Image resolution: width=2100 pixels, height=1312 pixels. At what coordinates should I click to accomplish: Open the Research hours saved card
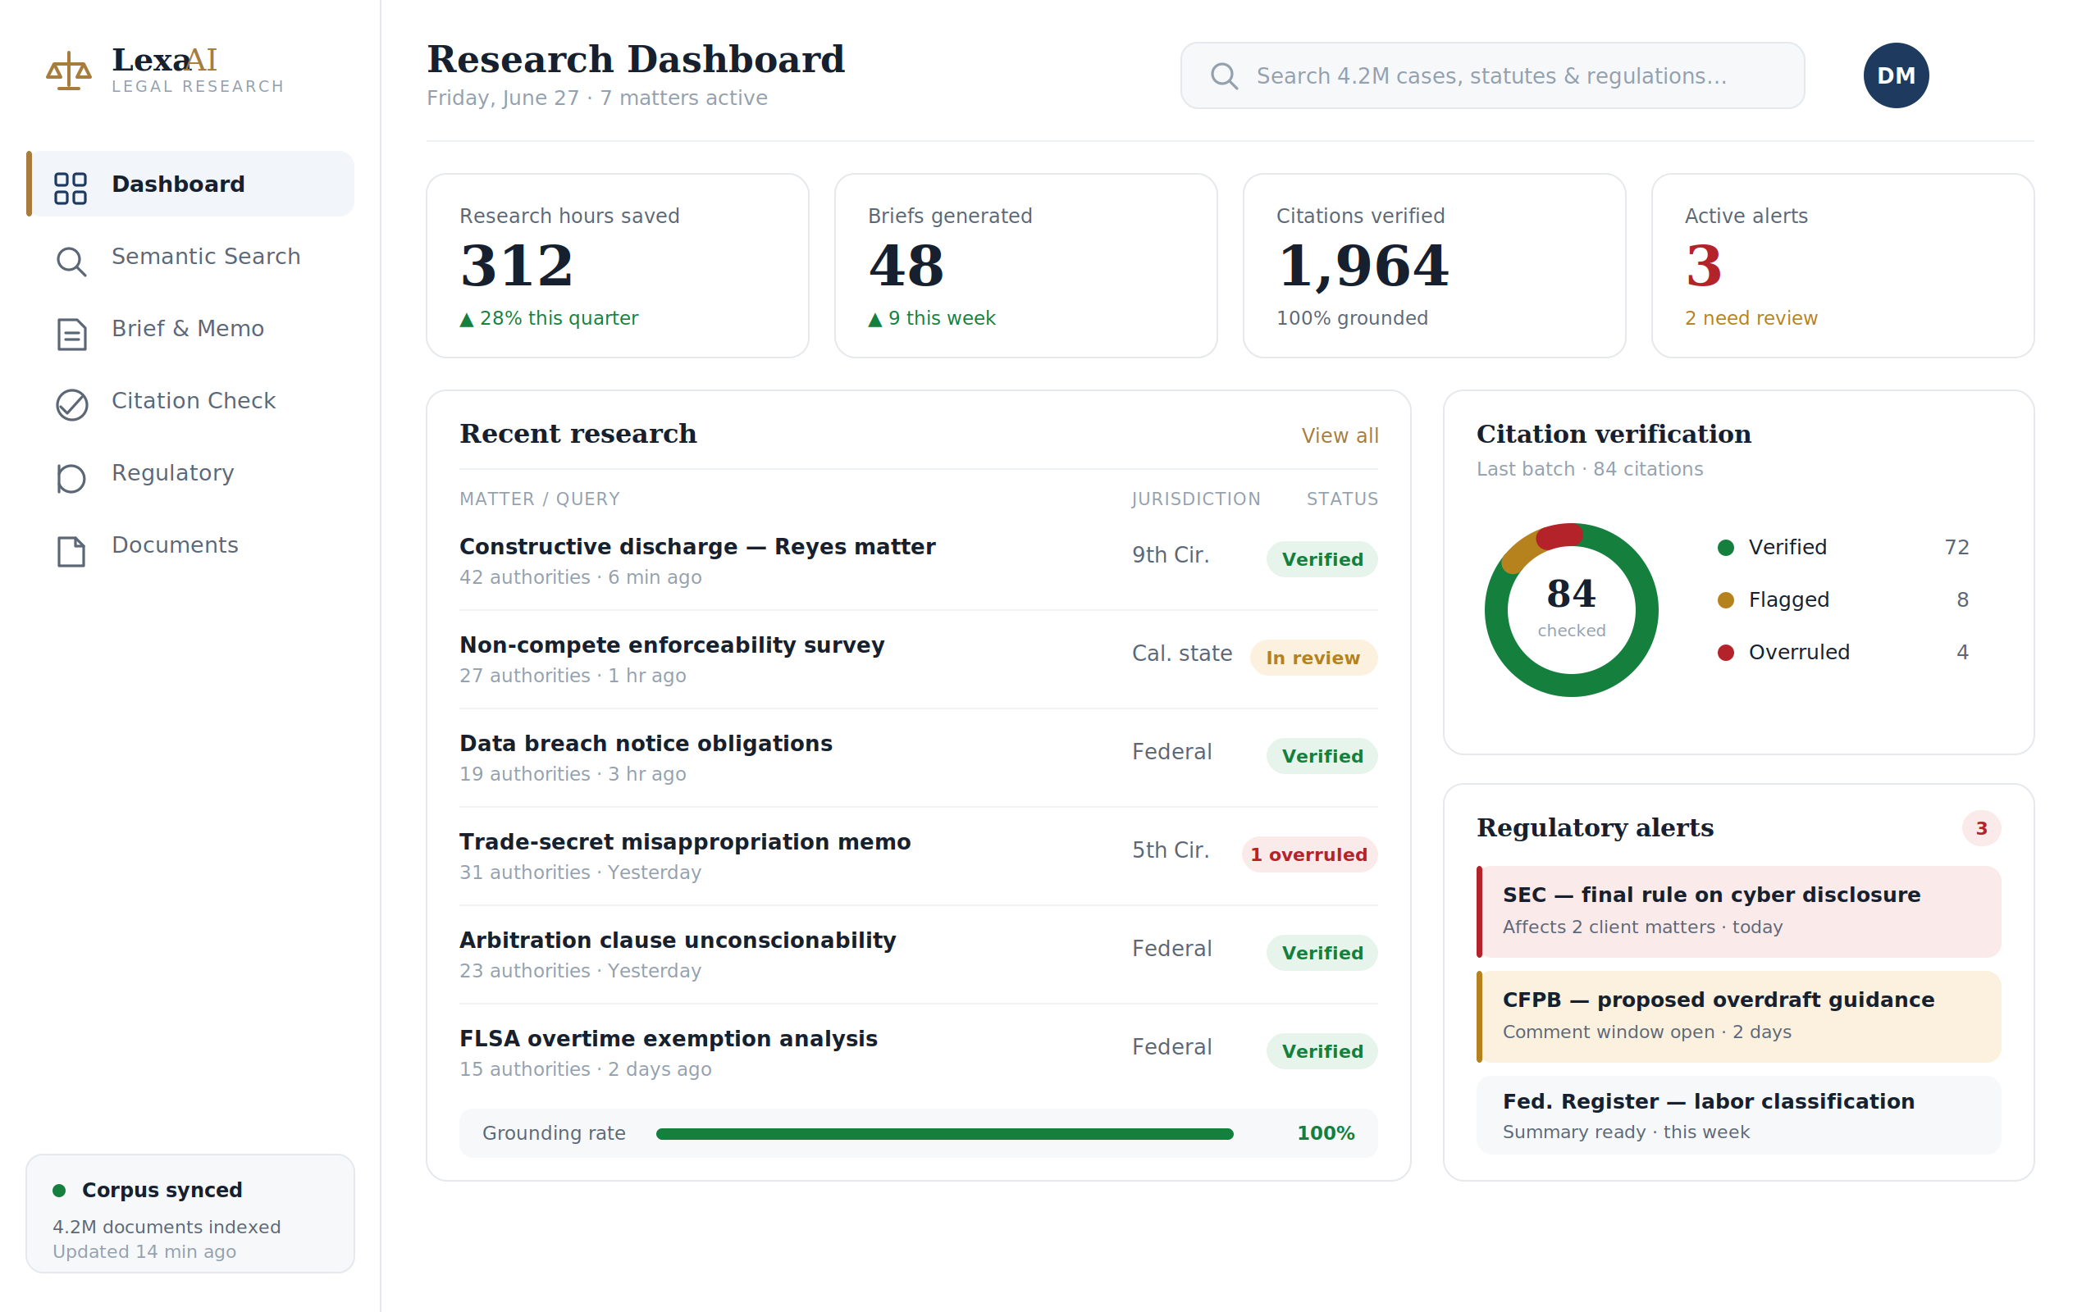(x=617, y=266)
